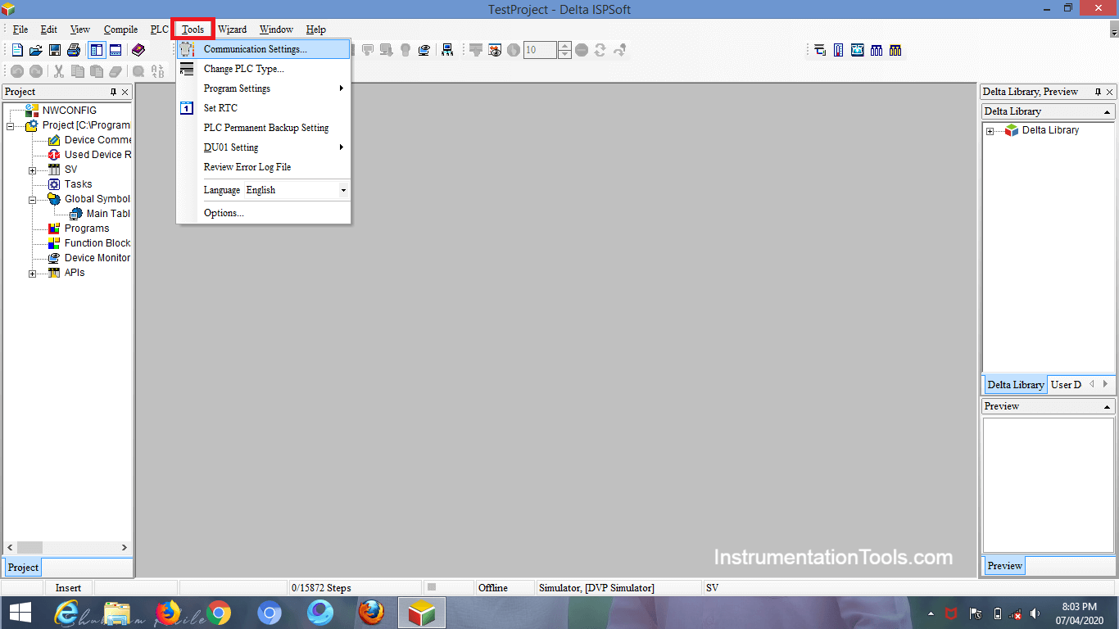Collapse the Project tree node

pos(10,126)
